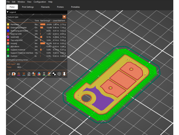Toggle Skirt/Brim feature visibility in legend
The image size is (179, 135).
(15, 47)
